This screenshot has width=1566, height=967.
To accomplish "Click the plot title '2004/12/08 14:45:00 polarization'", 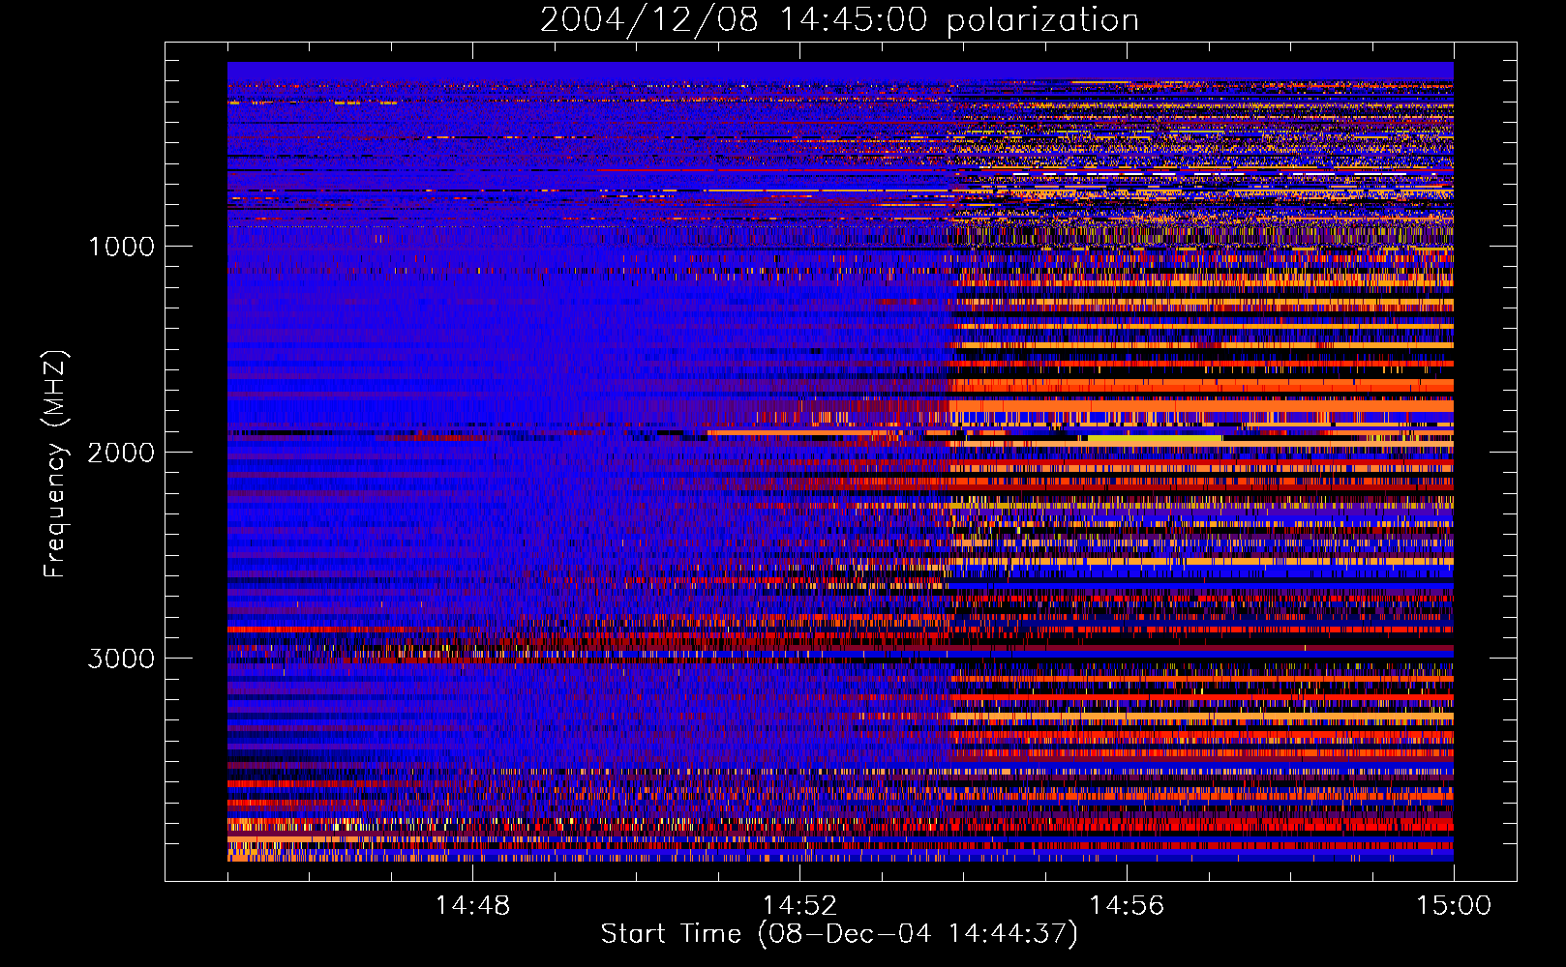I will click(x=839, y=19).
